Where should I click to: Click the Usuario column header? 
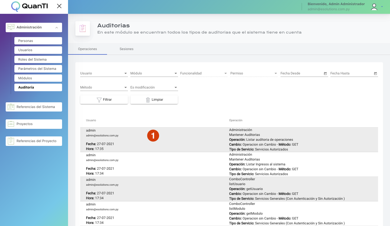coord(91,120)
